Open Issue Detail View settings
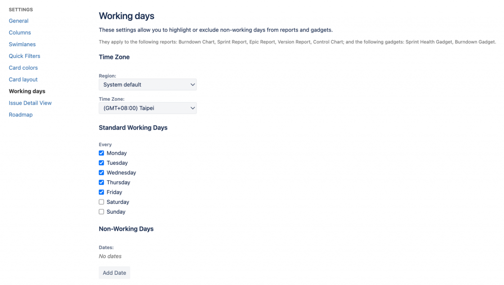The height and width of the screenshot is (285, 504). (30, 103)
